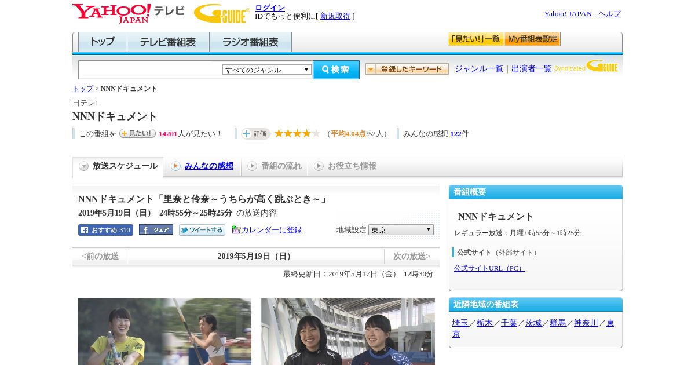Click the 最終更新日 timestamp text
Viewport: 695px width, 365px height.
359,274
